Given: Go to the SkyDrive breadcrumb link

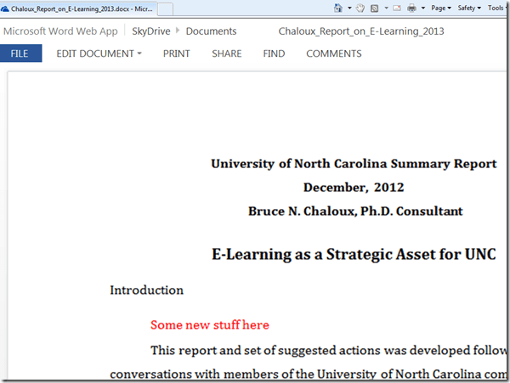Looking at the screenshot, I should pos(150,31).
